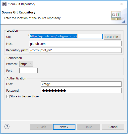Click the "Source Git Repository" heading
Viewport: 128px width, 134px height.
pyautogui.click(x=19, y=12)
